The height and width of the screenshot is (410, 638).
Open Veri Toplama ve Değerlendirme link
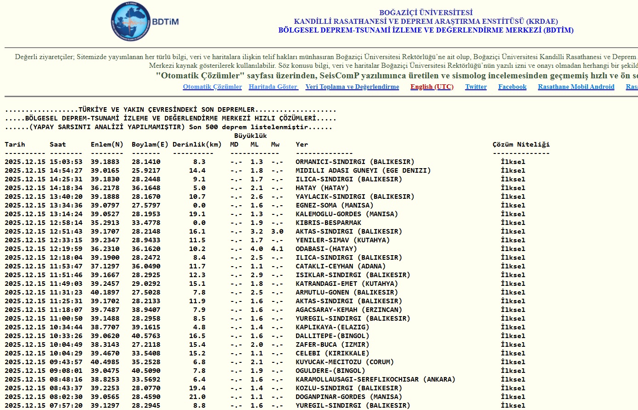click(352, 87)
